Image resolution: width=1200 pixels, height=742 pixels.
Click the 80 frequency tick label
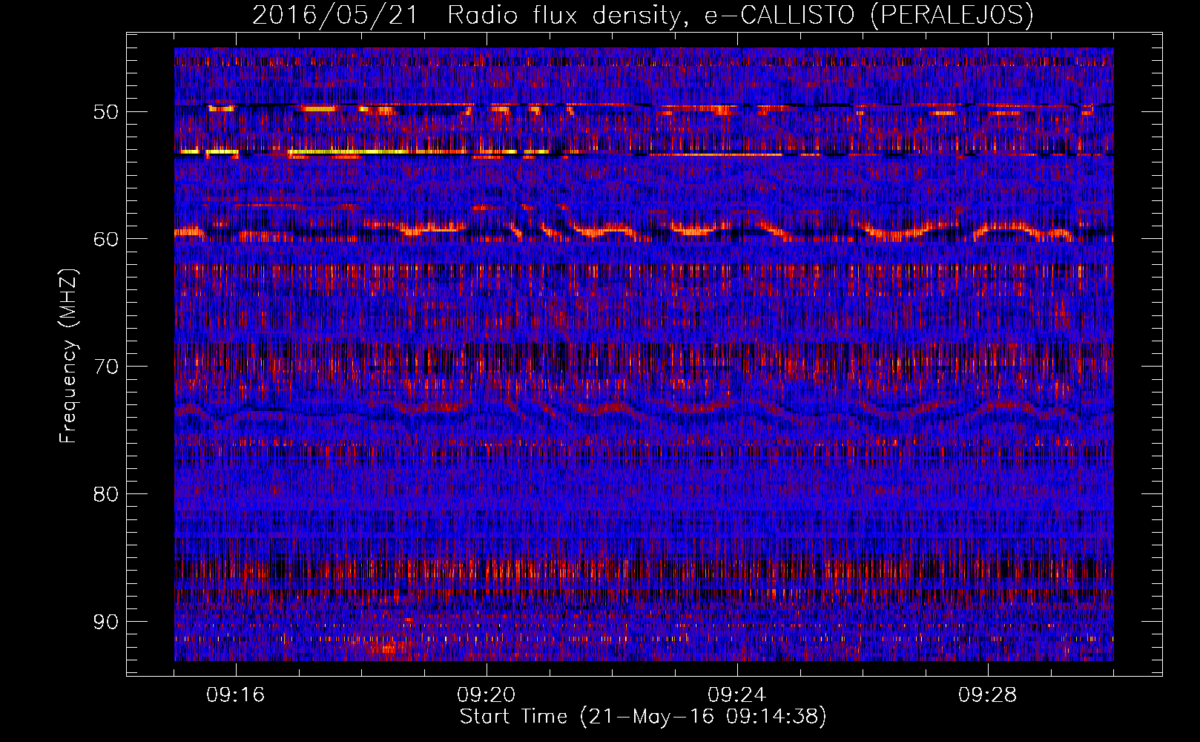105,494
